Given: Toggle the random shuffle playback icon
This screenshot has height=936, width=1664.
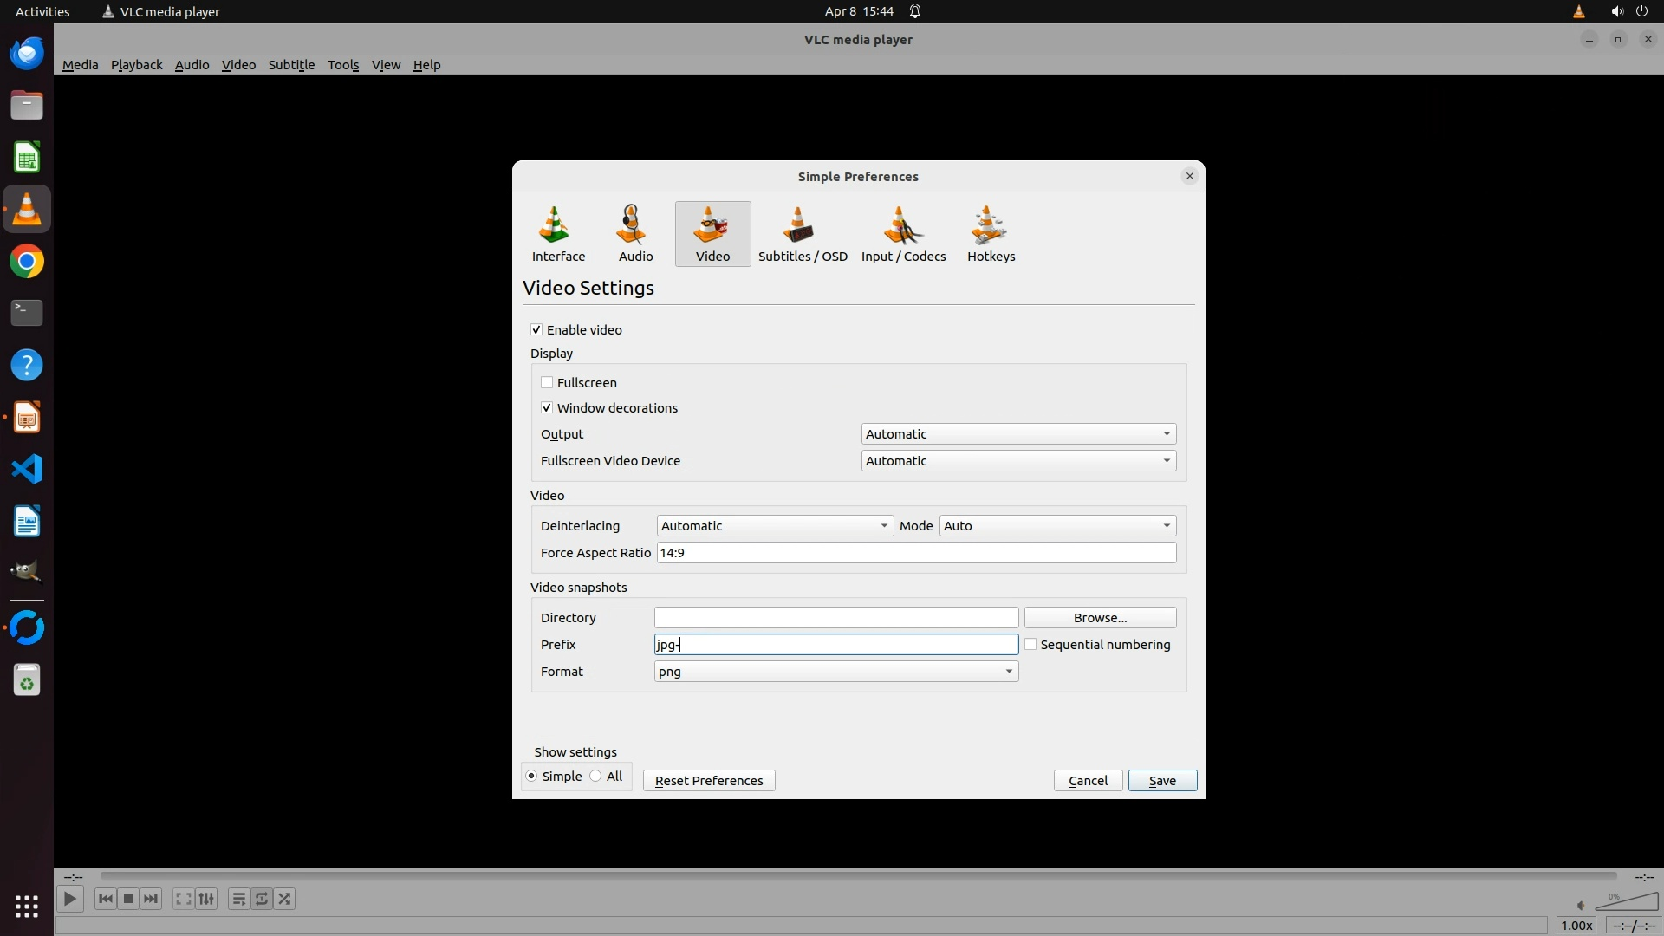Looking at the screenshot, I should [285, 899].
